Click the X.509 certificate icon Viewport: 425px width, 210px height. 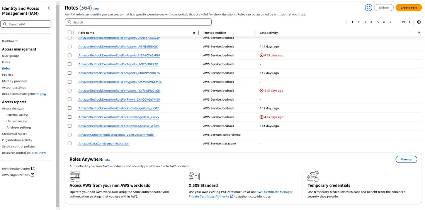(x=194, y=176)
